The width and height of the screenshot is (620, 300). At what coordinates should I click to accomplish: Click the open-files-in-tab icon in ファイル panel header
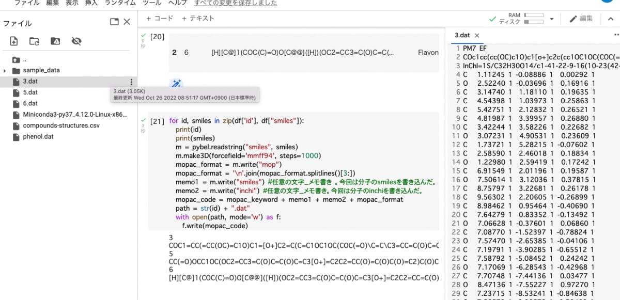coord(114,22)
